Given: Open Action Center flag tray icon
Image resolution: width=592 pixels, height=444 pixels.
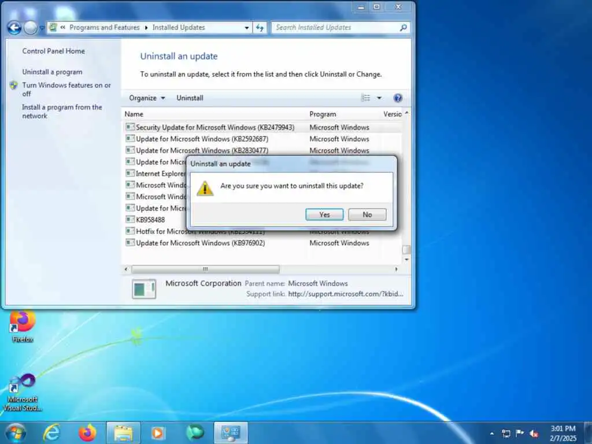Looking at the screenshot, I should pyautogui.click(x=520, y=434).
